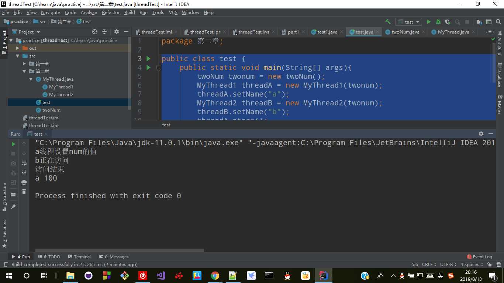
Task: Print the Run console output
Action: (x=24, y=182)
